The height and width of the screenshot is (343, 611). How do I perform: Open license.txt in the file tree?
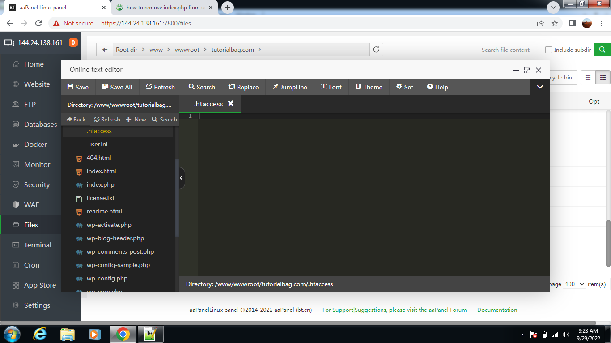point(101,198)
